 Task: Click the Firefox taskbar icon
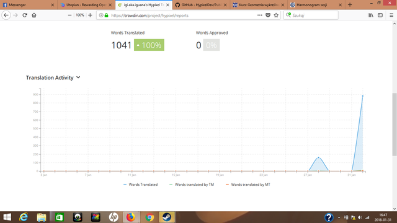[131, 217]
